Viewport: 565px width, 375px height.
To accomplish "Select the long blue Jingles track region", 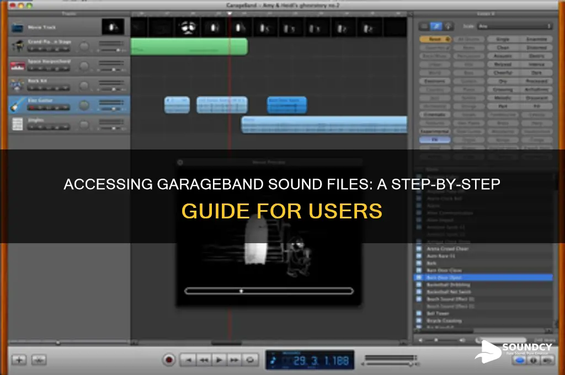I will tap(324, 125).
